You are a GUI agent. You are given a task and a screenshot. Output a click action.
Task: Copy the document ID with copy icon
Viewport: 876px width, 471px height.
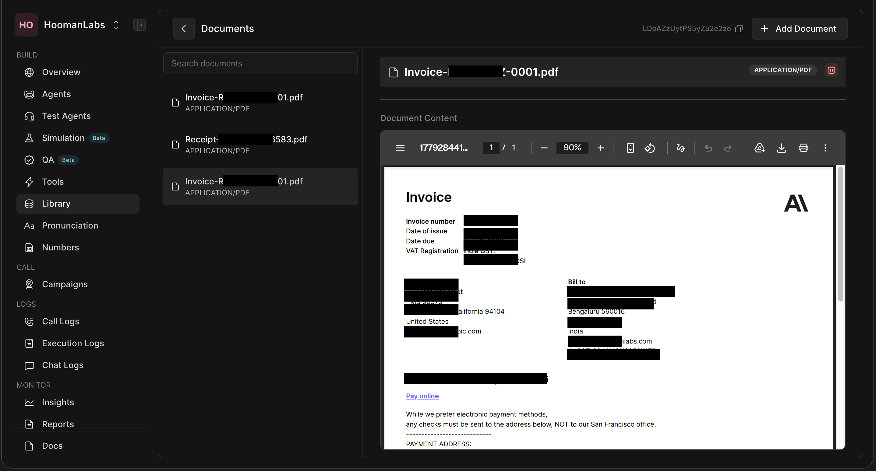point(739,29)
